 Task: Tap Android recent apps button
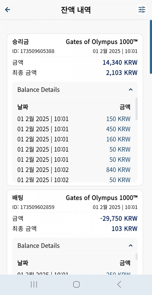coord(34,285)
